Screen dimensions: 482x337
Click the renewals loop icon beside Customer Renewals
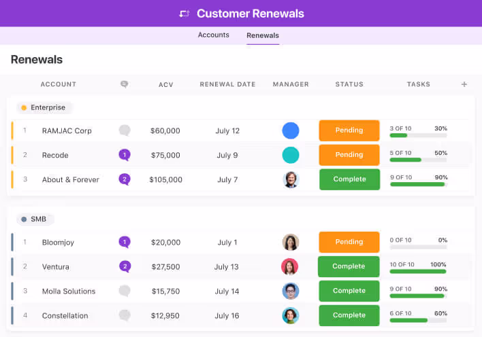pos(184,14)
